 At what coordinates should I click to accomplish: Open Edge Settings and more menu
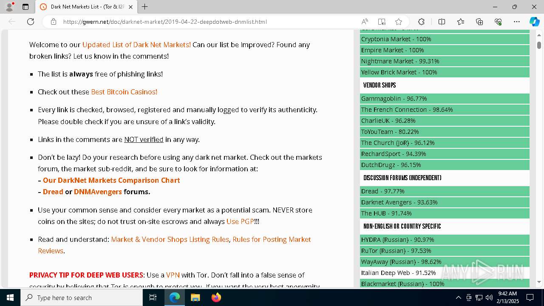[x=517, y=22]
